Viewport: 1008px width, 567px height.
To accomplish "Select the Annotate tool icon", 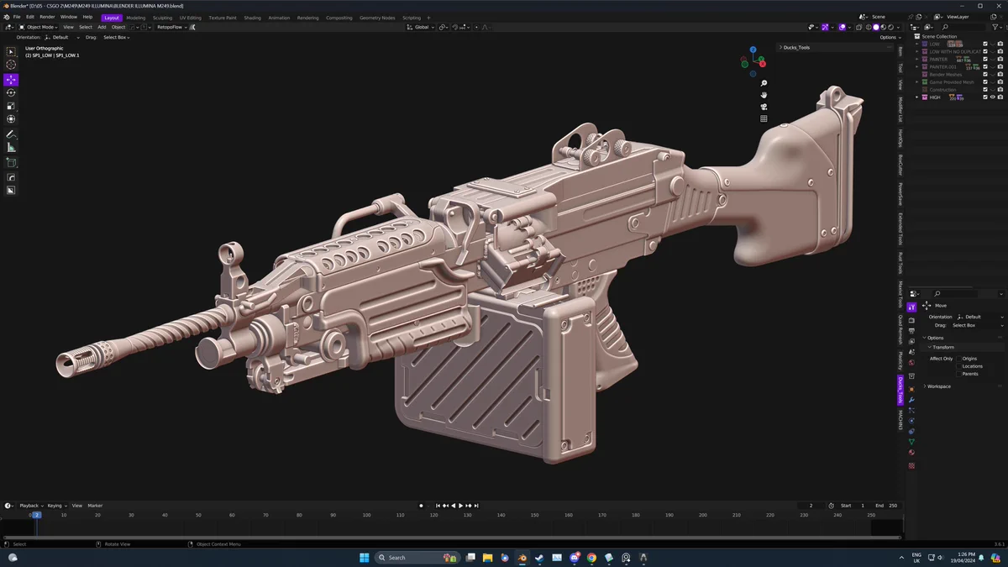I will [x=11, y=134].
